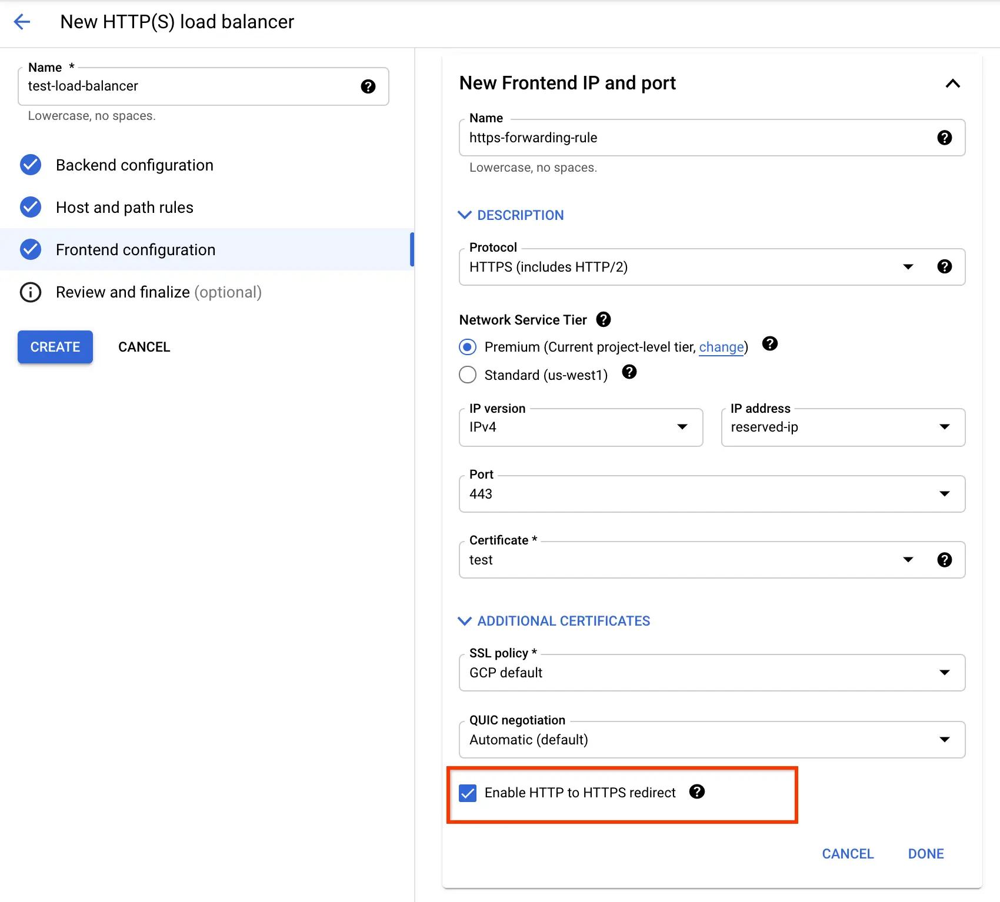Click the blue CREATE button
Screen dimensions: 1000x902
(x=55, y=347)
